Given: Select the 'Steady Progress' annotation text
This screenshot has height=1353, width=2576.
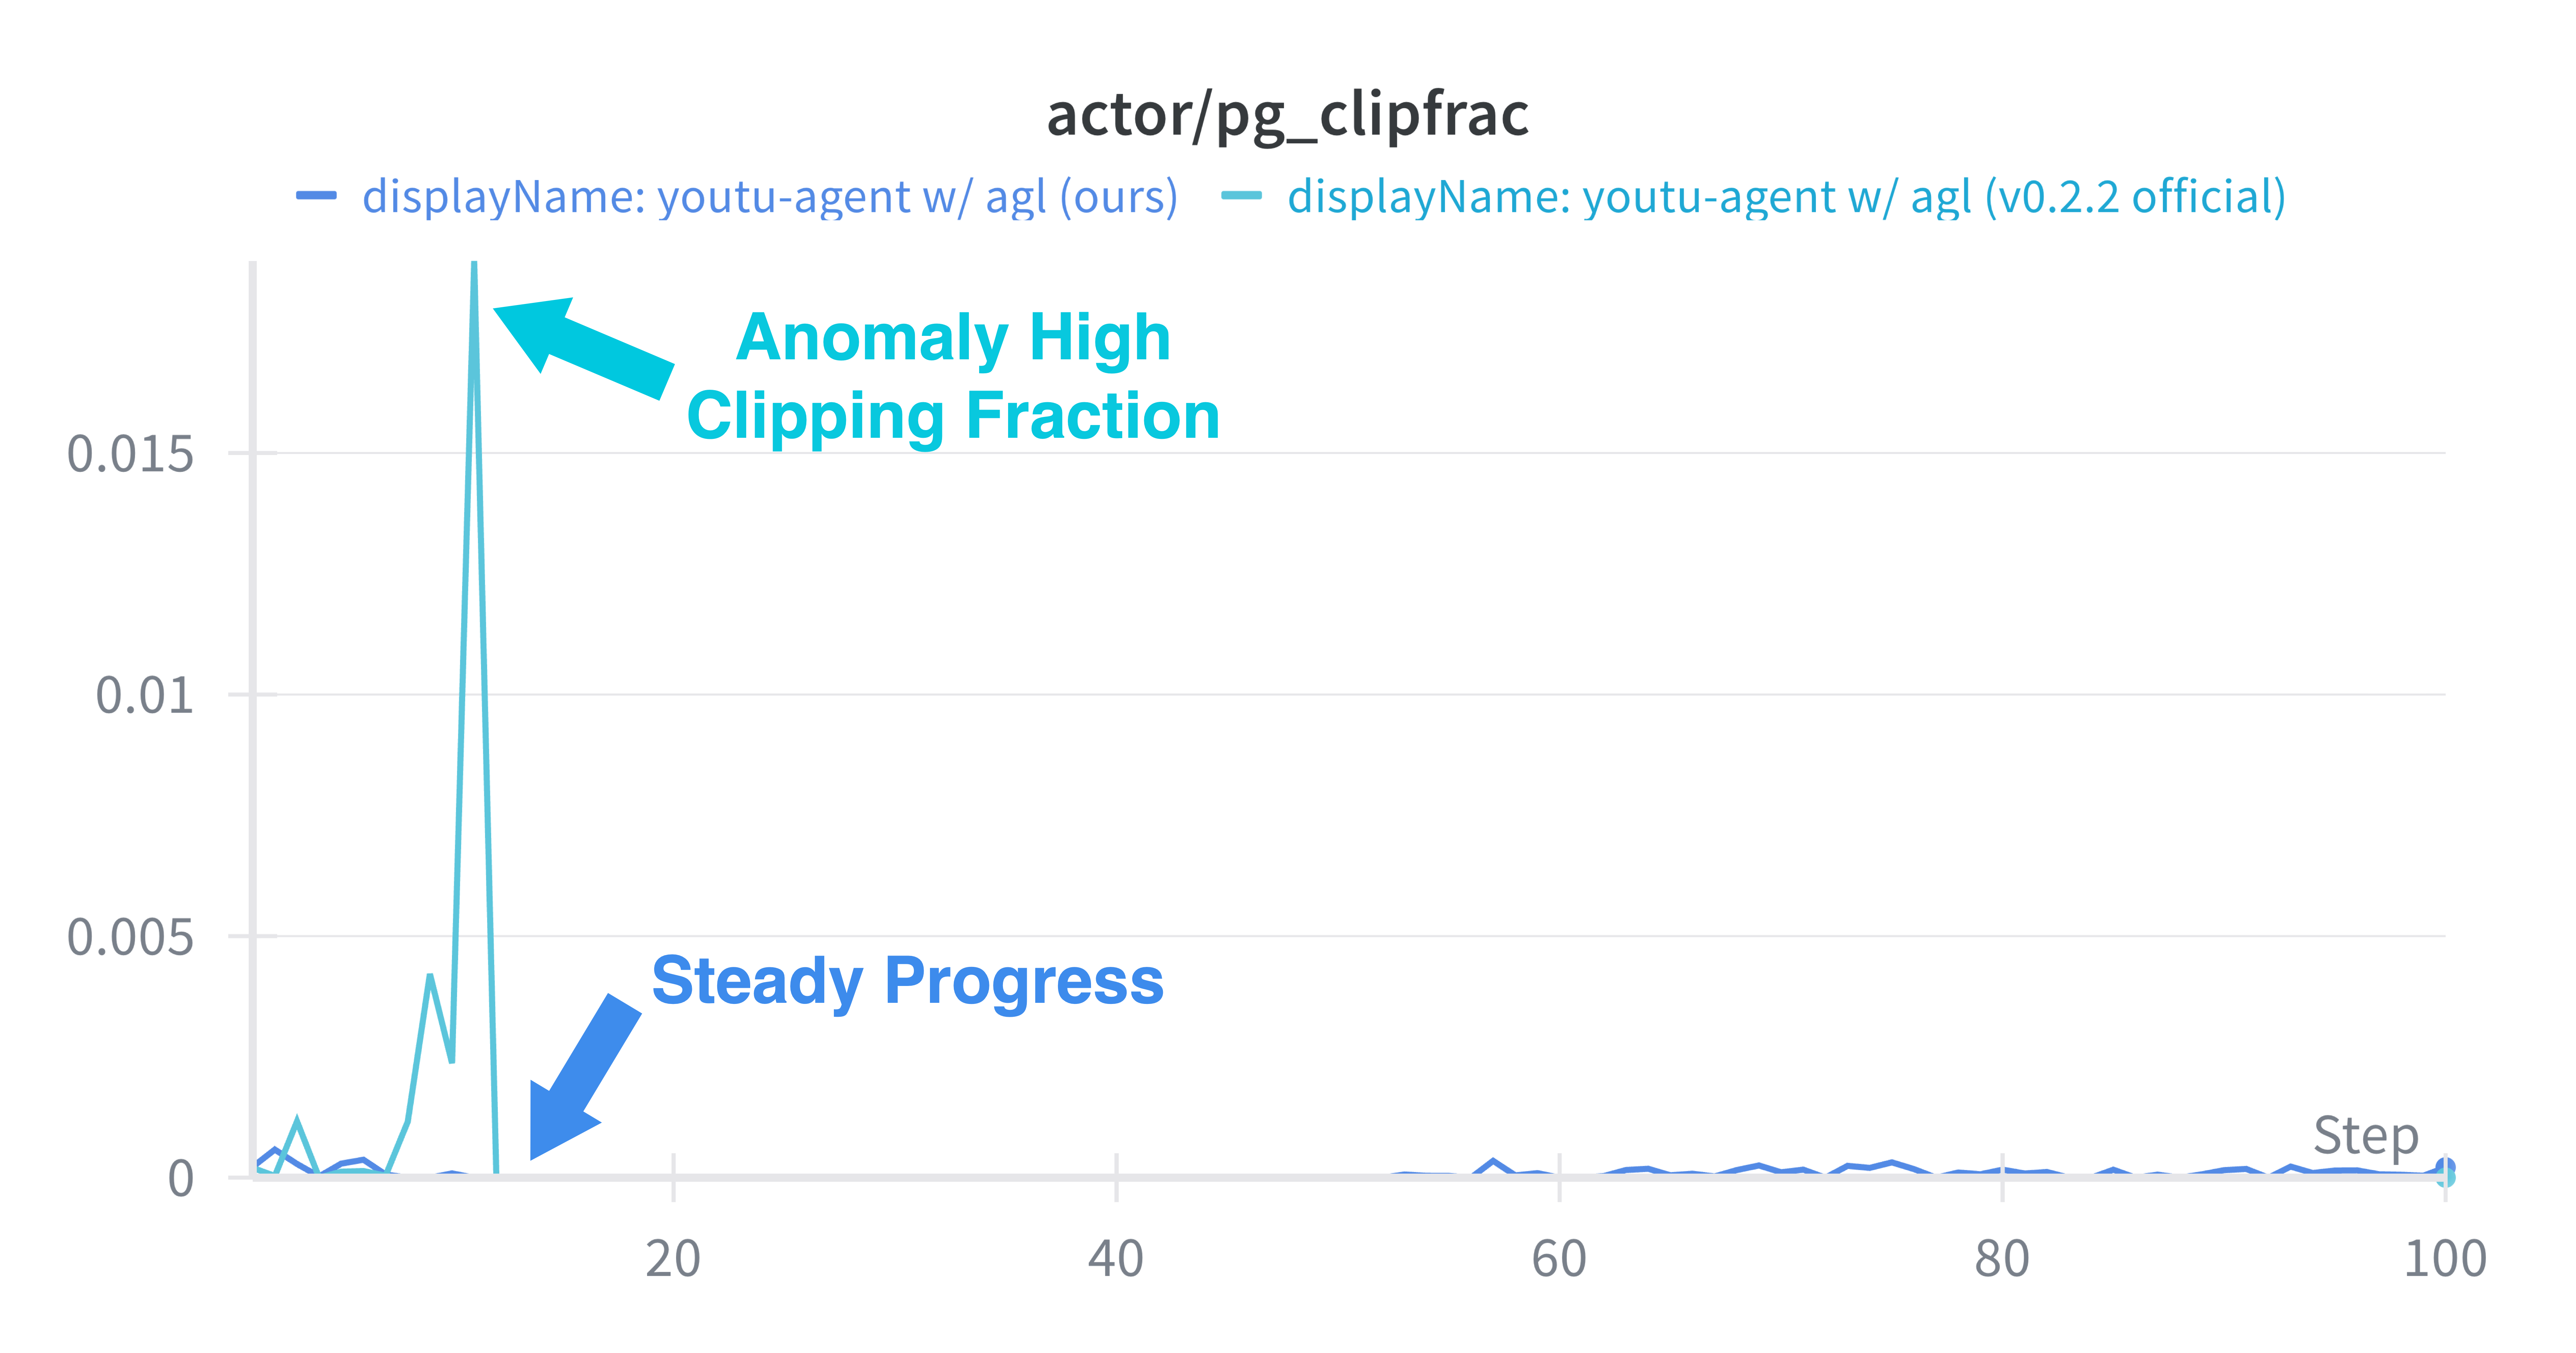Looking at the screenshot, I should pyautogui.click(x=907, y=981).
